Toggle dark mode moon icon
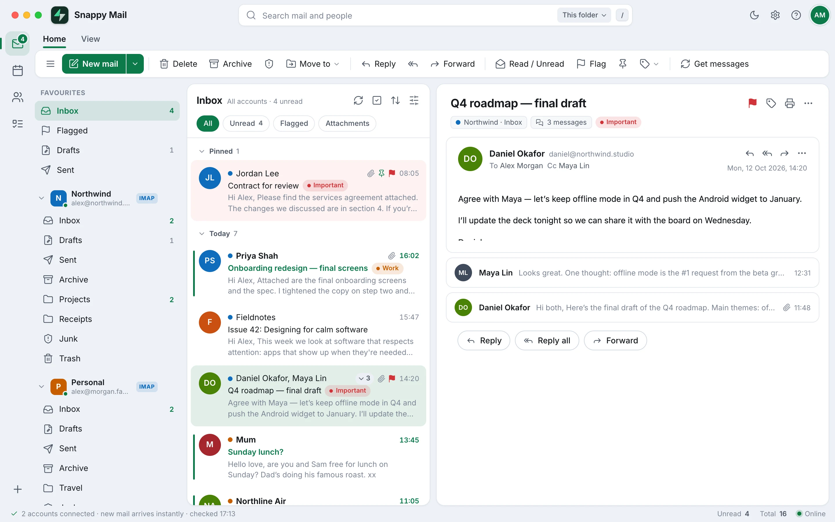Image resolution: width=835 pixels, height=522 pixels. [x=754, y=15]
